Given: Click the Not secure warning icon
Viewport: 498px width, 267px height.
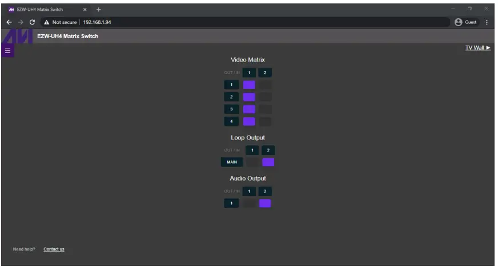Looking at the screenshot, I should (47, 22).
